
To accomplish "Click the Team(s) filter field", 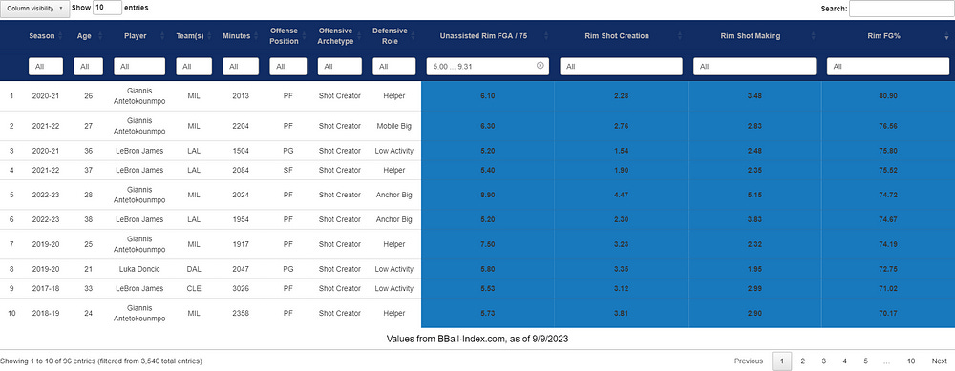I will [194, 67].
